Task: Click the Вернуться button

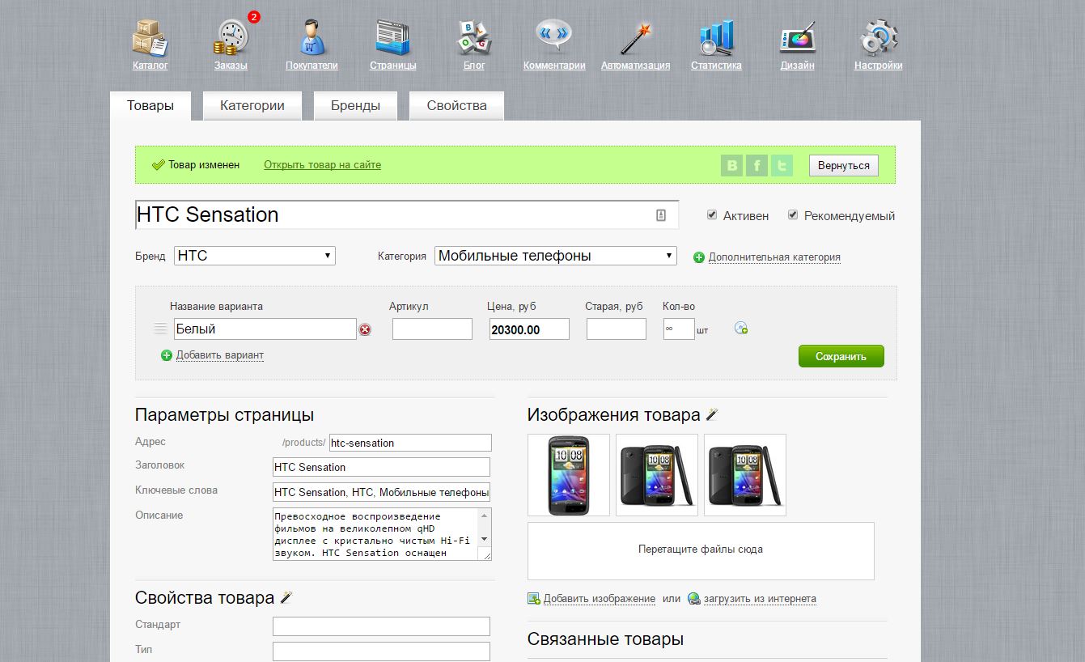Action: [844, 166]
